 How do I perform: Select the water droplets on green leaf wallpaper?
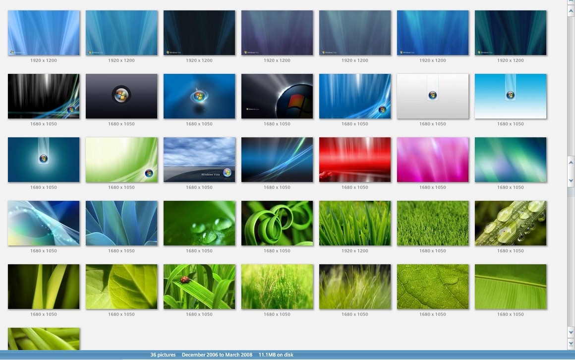(199, 223)
